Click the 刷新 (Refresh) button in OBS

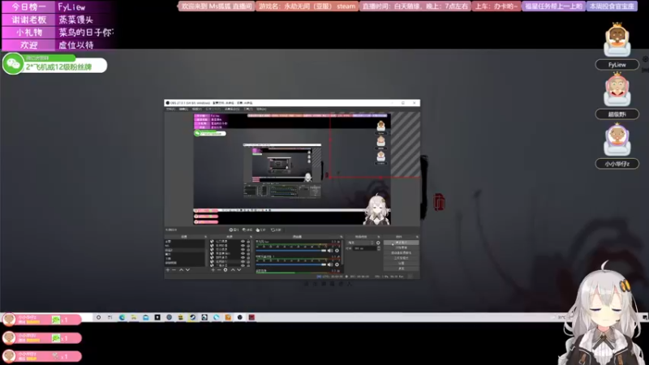point(276,230)
